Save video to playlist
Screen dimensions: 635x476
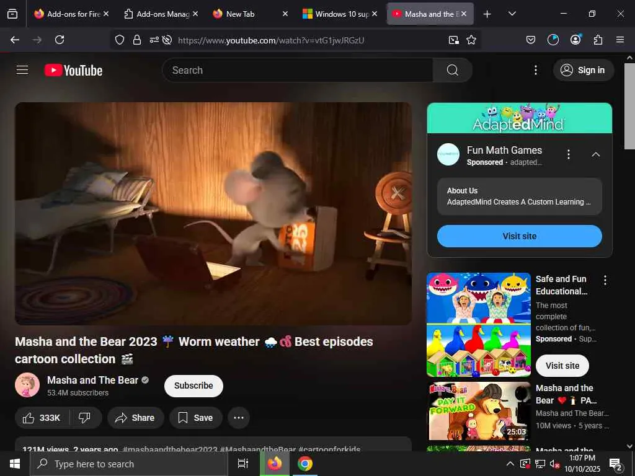(196, 418)
